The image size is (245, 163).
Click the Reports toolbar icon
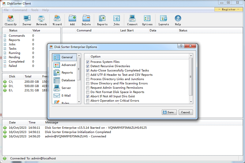(102, 20)
